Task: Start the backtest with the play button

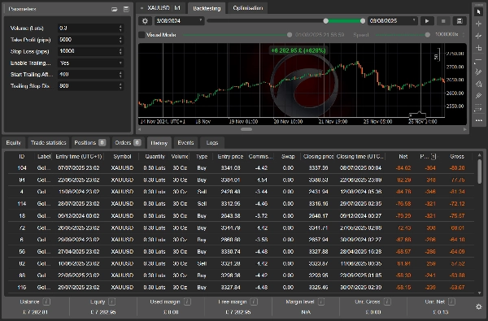Action: [427, 21]
